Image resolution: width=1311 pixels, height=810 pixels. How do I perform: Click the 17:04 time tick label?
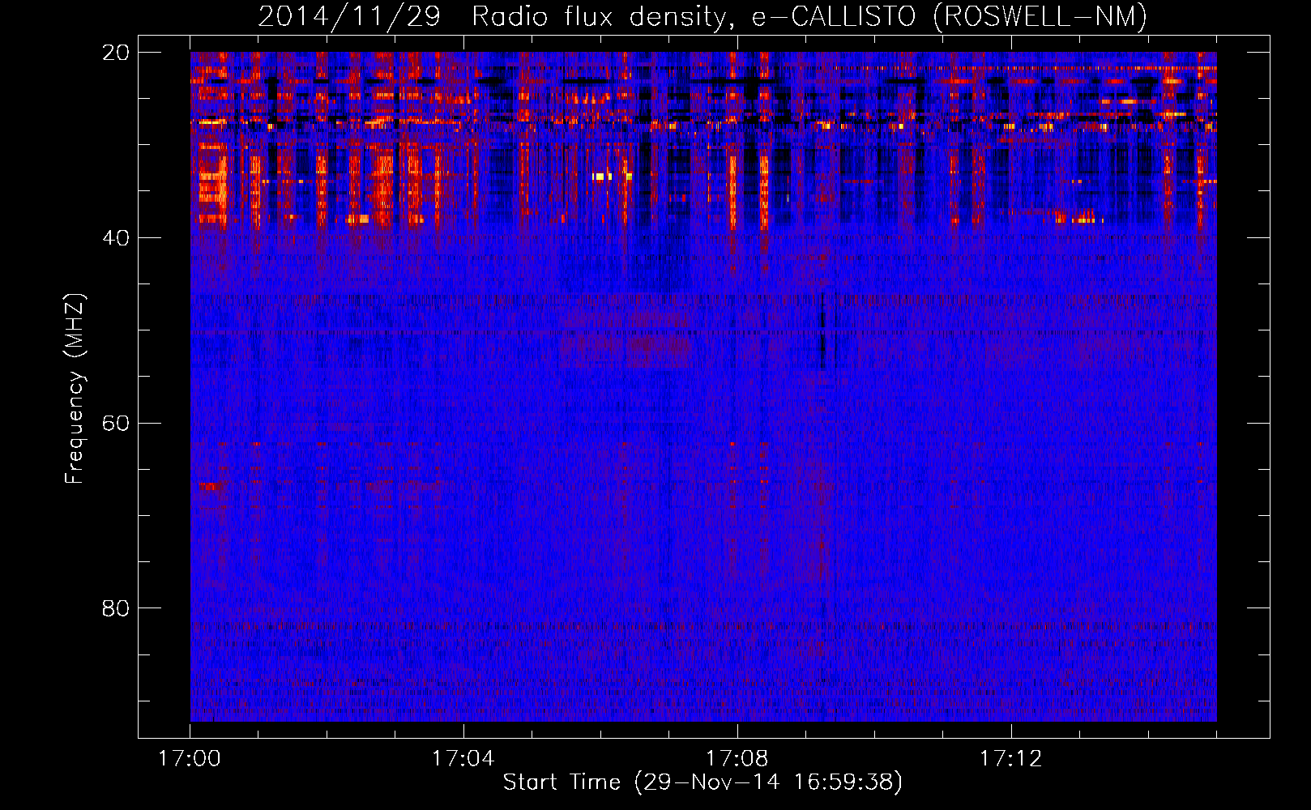(x=463, y=758)
